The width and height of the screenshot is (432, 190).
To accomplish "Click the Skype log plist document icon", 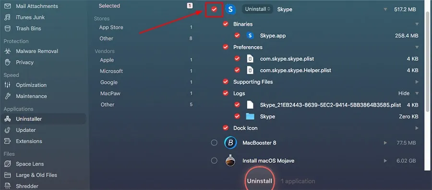I will tap(250, 105).
